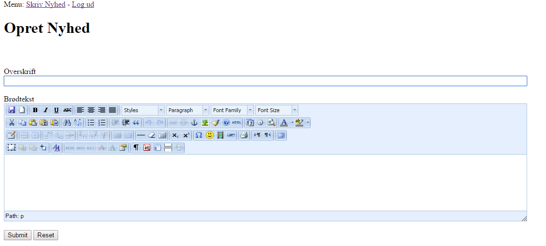Insert a horizontal rule line
This screenshot has width=546, height=246.
click(x=140, y=135)
